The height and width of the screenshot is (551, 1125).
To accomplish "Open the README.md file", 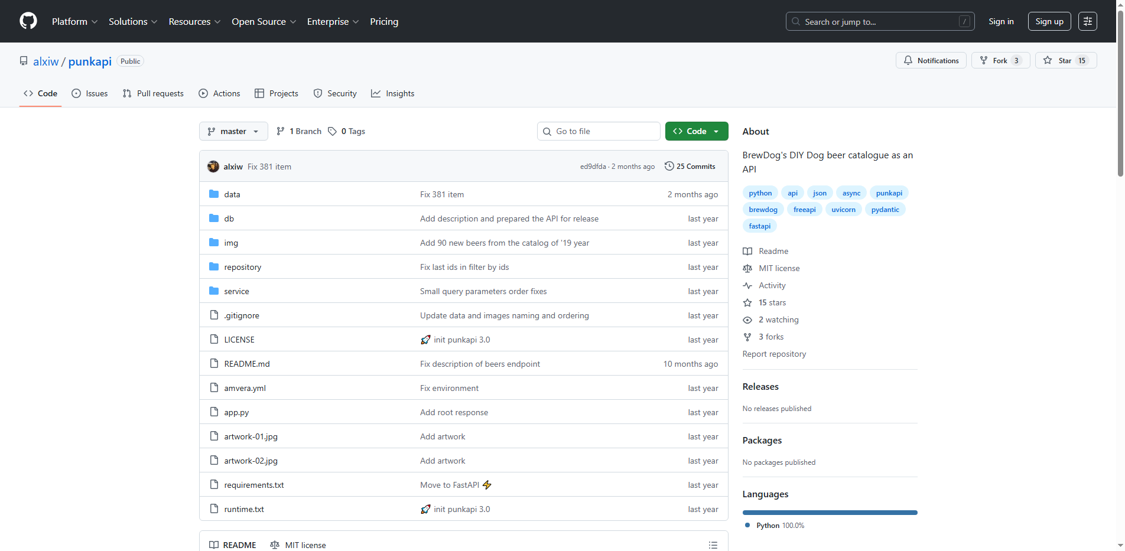I will point(247,364).
